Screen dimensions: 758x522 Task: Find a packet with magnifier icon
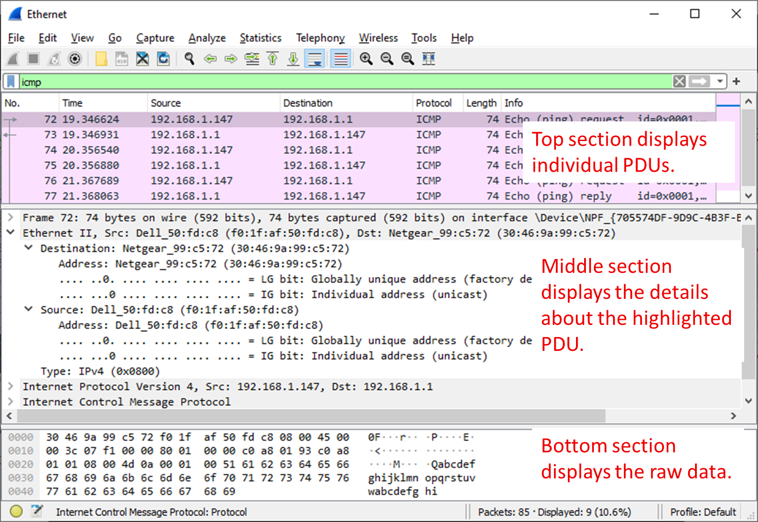[x=189, y=58]
